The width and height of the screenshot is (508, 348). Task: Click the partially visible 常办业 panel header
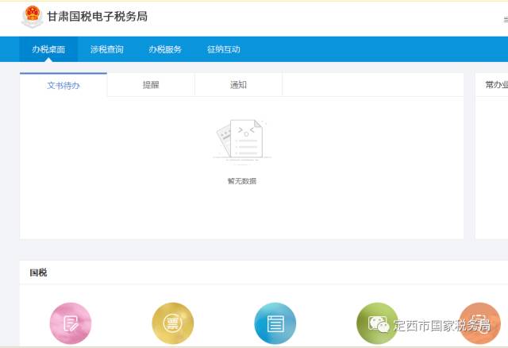point(496,85)
